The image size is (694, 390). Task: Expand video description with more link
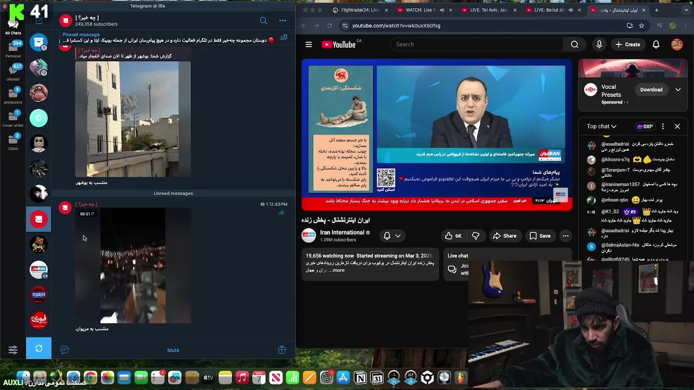coord(336,270)
